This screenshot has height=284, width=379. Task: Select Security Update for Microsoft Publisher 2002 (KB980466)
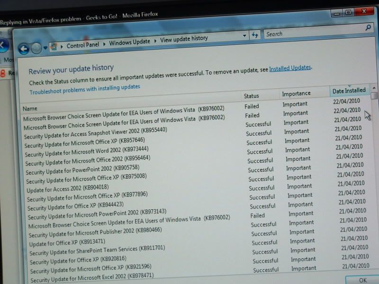click(x=95, y=232)
